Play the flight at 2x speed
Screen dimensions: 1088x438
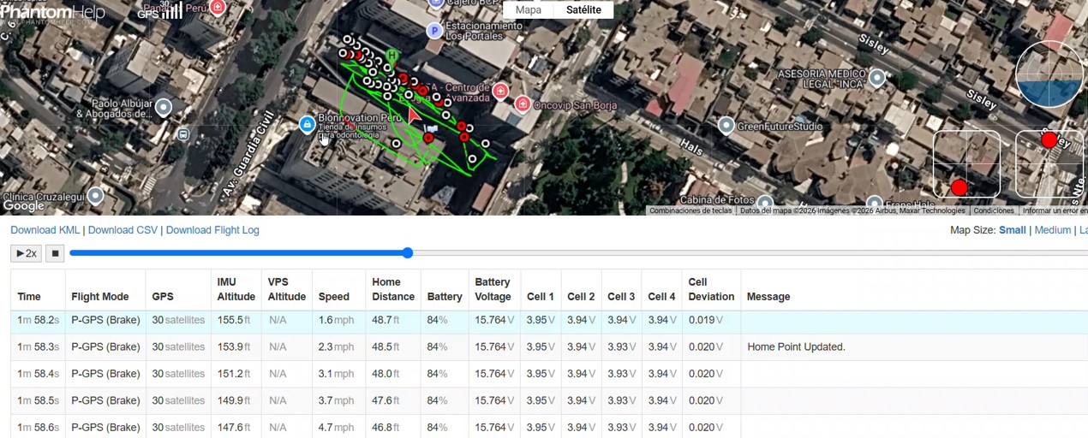(27, 253)
